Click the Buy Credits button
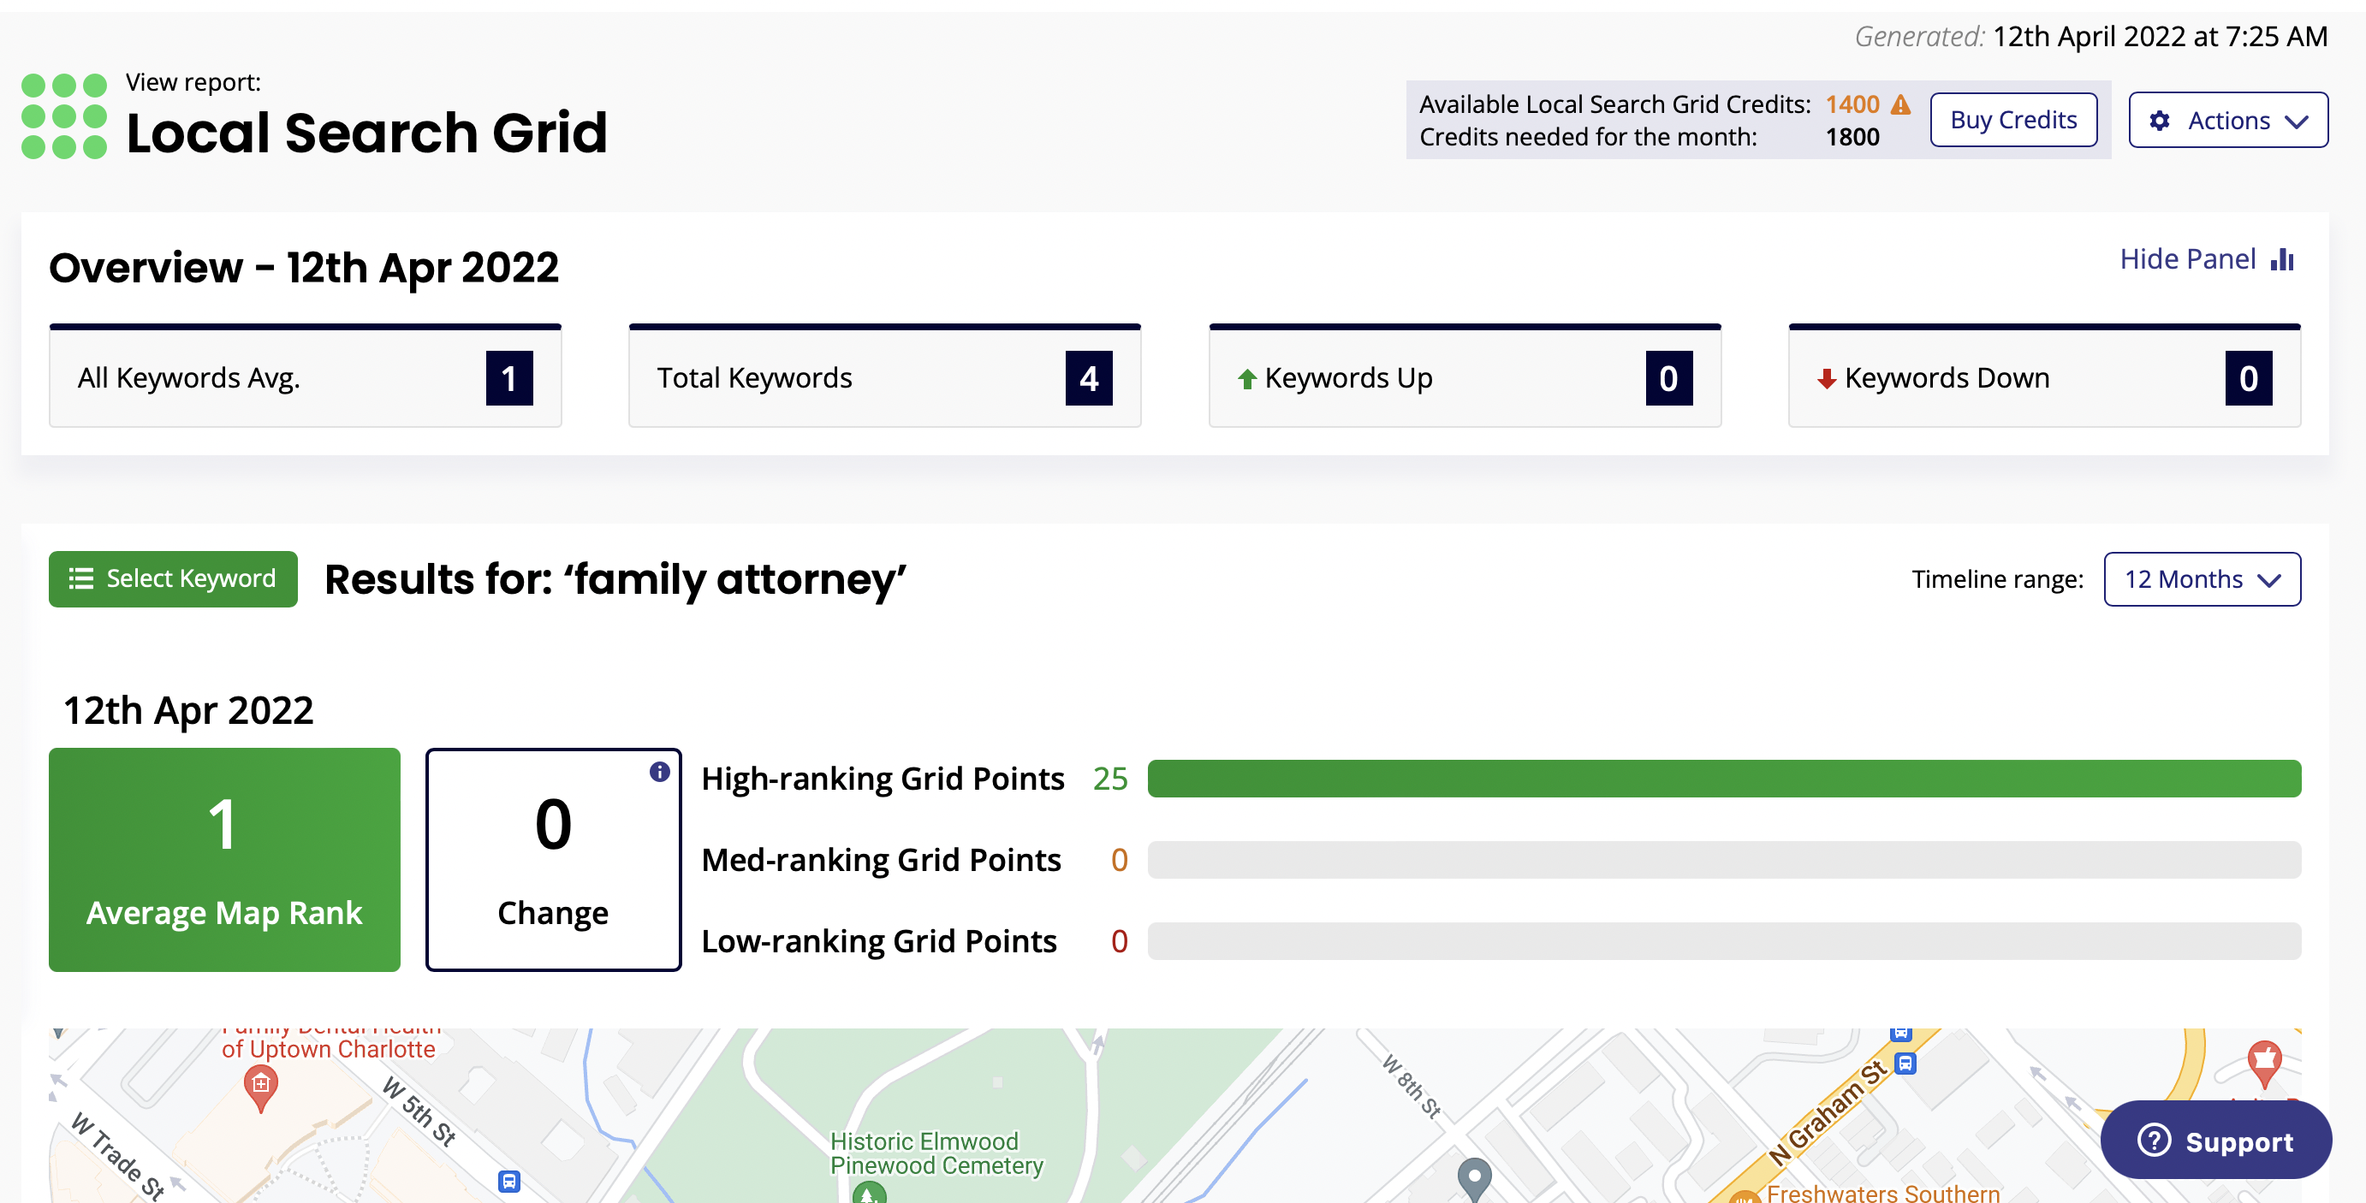 2013,120
